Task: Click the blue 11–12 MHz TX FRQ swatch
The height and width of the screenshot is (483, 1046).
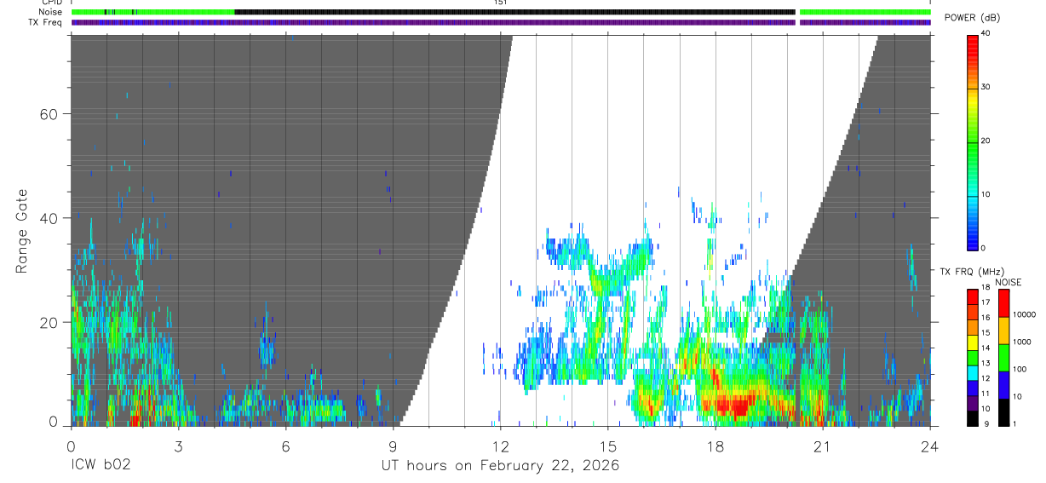Action: point(973,388)
